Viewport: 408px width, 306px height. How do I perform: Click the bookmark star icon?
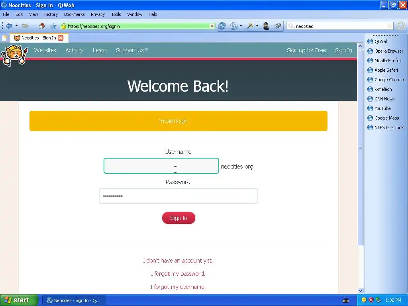pos(53,26)
